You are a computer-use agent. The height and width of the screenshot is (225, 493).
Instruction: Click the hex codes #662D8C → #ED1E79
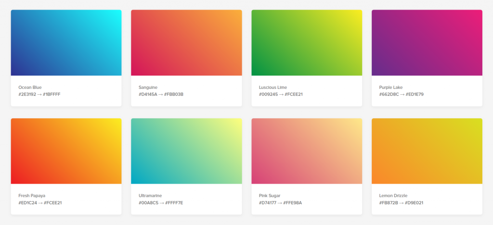402,94
